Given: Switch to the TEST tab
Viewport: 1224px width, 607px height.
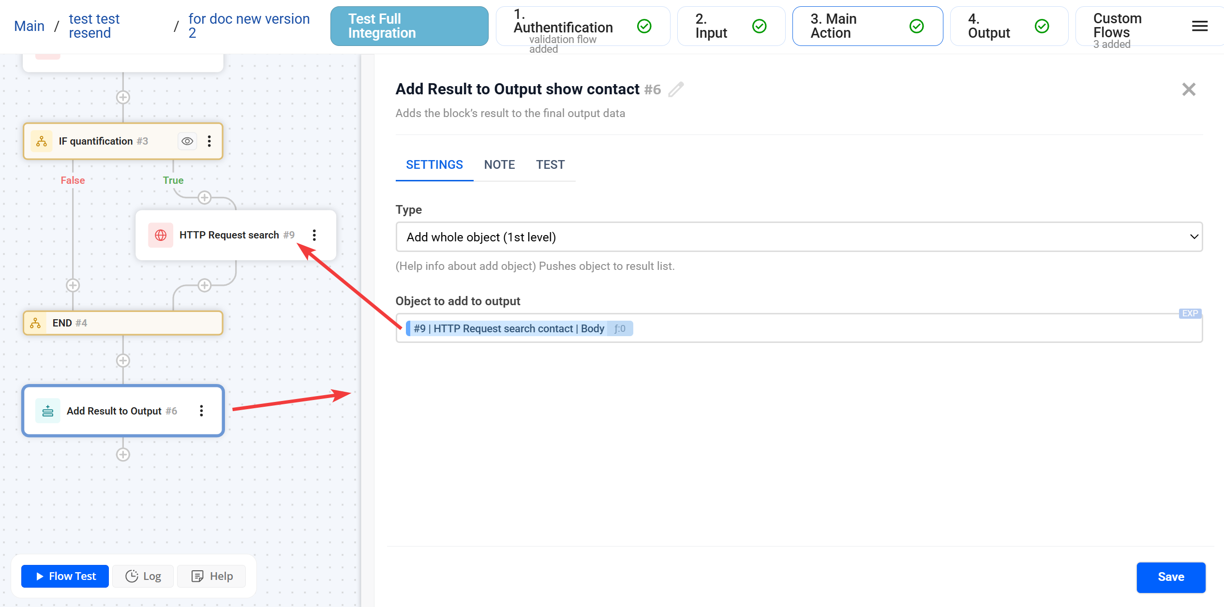Looking at the screenshot, I should tap(550, 164).
